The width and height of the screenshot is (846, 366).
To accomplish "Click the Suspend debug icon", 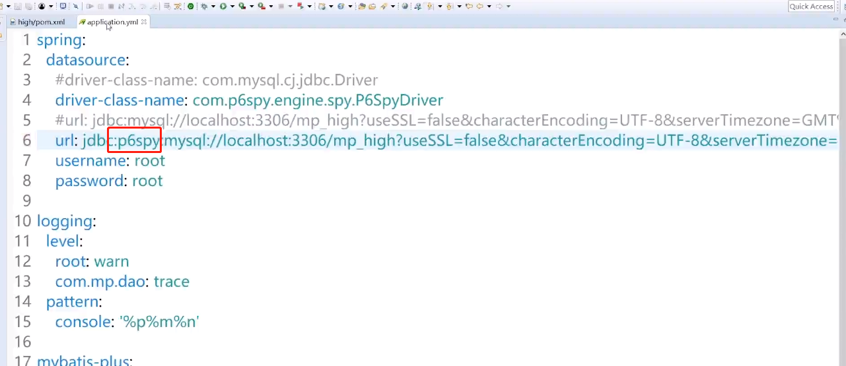I will point(100,7).
